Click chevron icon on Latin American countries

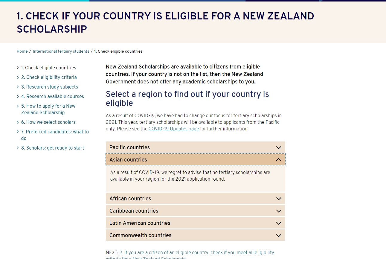coord(279,223)
